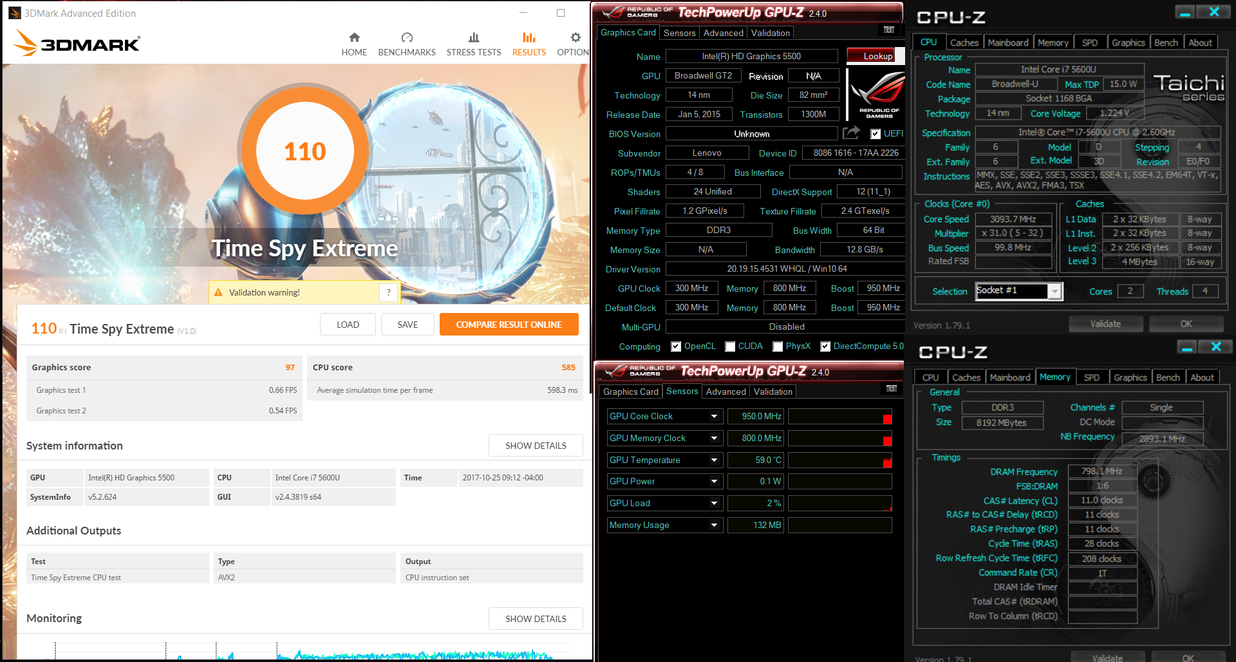Click OK button in upper CPU-Z
This screenshot has width=1236, height=662.
[1186, 324]
